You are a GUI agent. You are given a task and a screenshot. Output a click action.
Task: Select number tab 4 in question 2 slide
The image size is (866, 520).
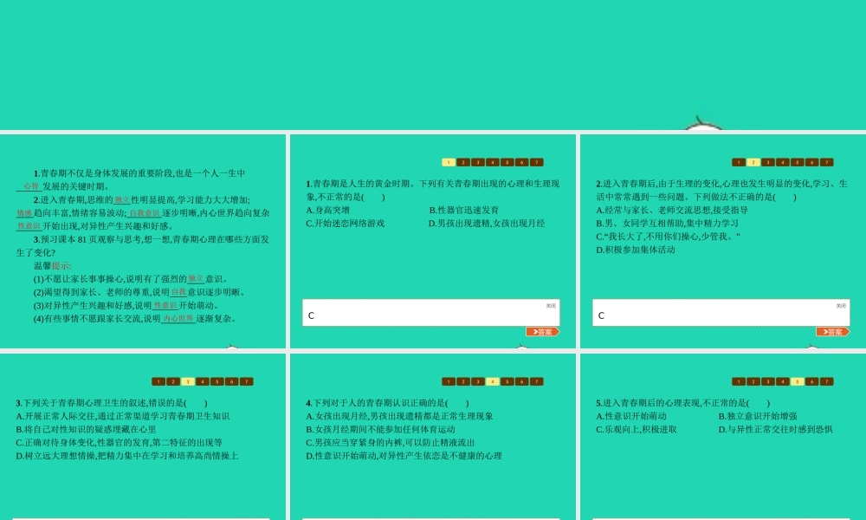pos(782,162)
